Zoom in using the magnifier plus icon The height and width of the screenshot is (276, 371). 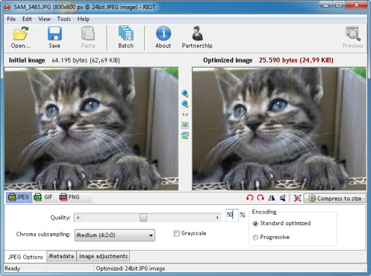(x=185, y=93)
